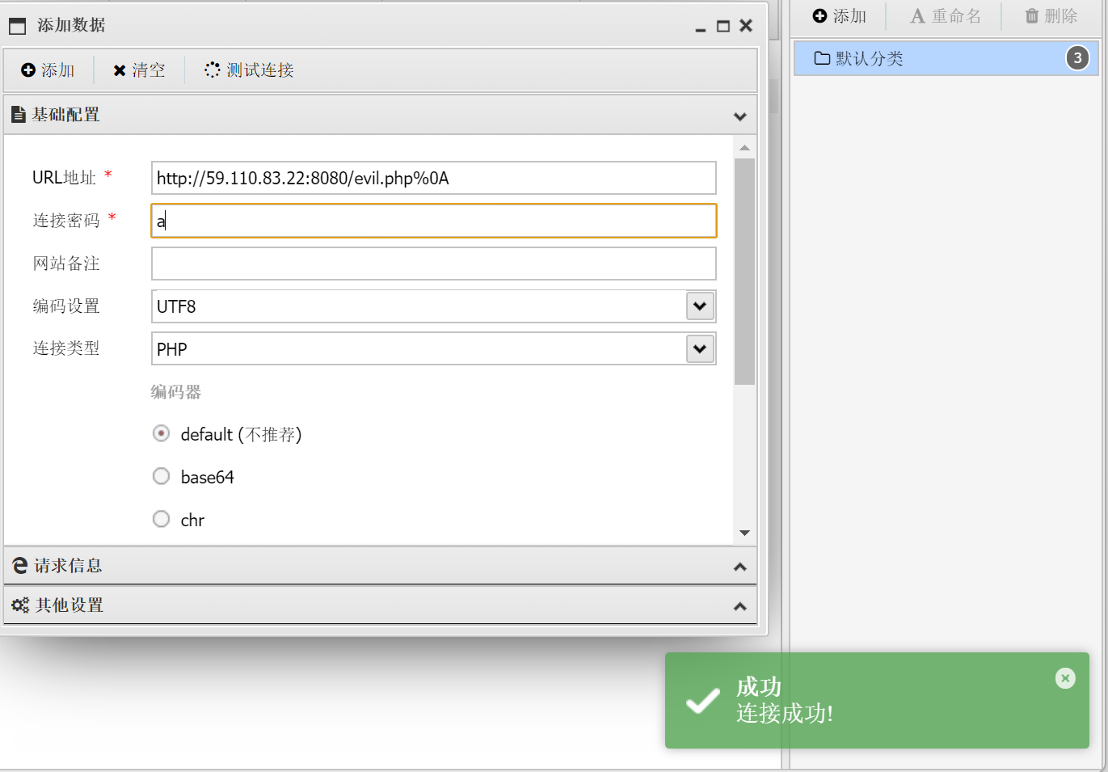1108x772 pixels.
Task: Open the 连接类型 PHP dropdown
Action: (x=700, y=349)
